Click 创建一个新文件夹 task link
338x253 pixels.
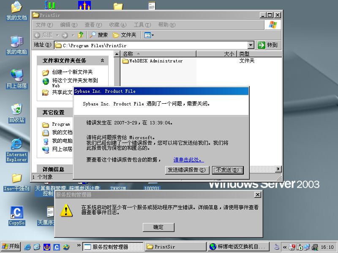tap(72, 72)
